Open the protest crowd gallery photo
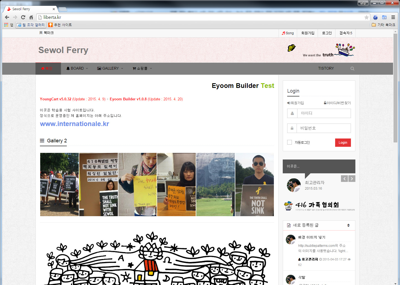The image size is (400, 285). point(59,184)
